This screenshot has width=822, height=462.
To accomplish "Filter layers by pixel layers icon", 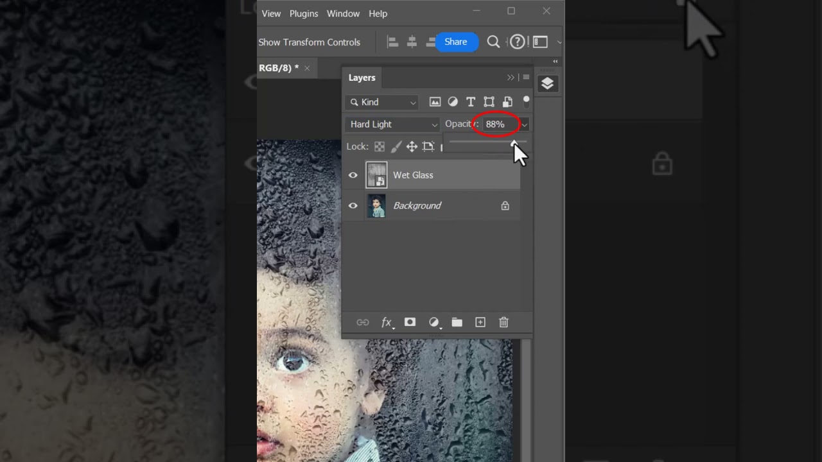I will point(435,102).
